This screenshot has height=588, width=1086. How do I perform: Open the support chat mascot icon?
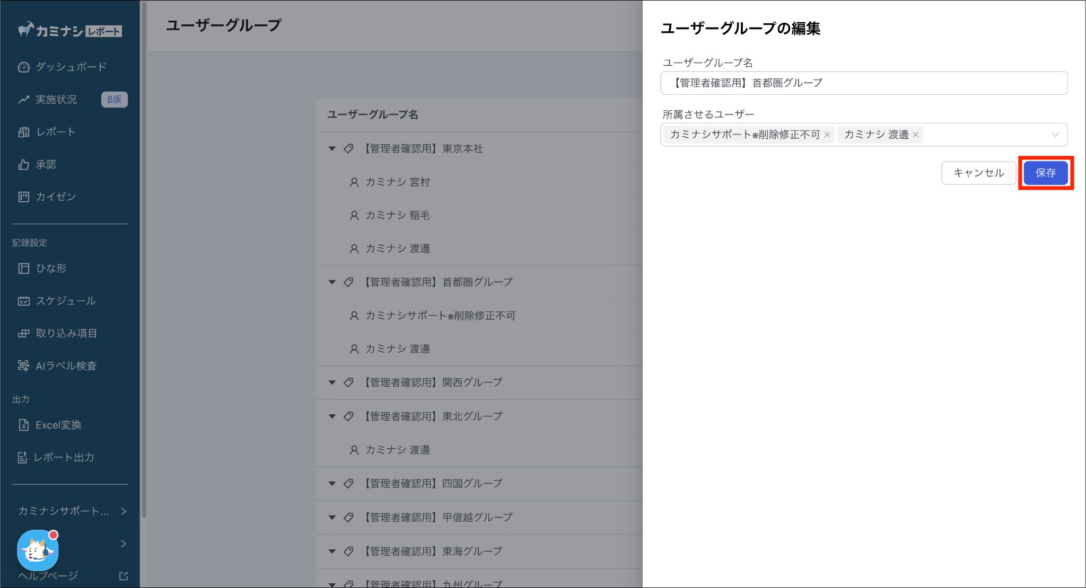click(37, 550)
